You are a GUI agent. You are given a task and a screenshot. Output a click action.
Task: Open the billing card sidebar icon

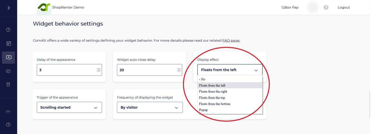click(x=8, y=112)
